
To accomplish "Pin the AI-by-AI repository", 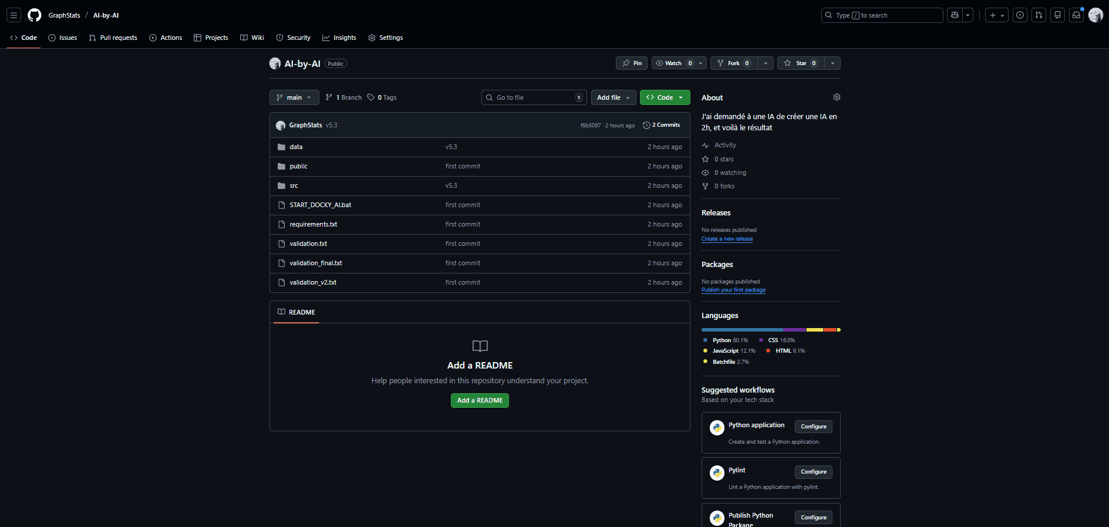I will coord(632,63).
